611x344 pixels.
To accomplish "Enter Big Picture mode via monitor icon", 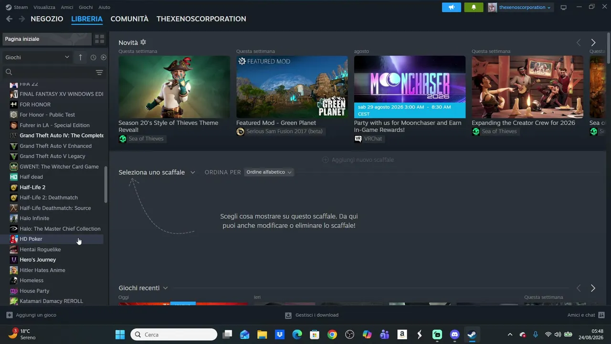I will point(563,7).
